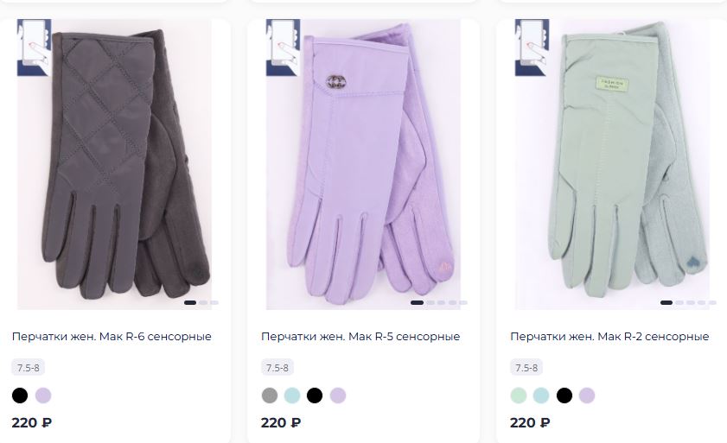
Task: Select lilac swatch for R-2 gloves
Action: (x=587, y=396)
